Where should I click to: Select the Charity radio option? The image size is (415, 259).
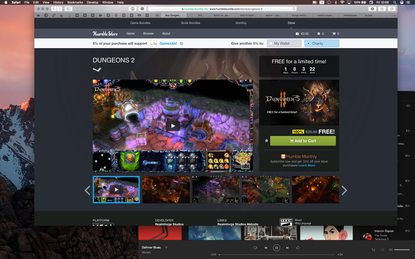322,43
